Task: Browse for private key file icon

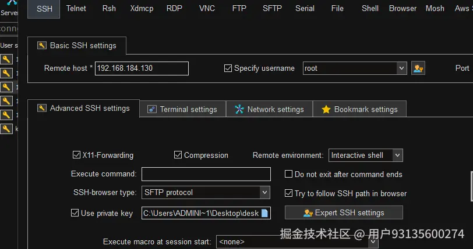Action: (x=264, y=213)
